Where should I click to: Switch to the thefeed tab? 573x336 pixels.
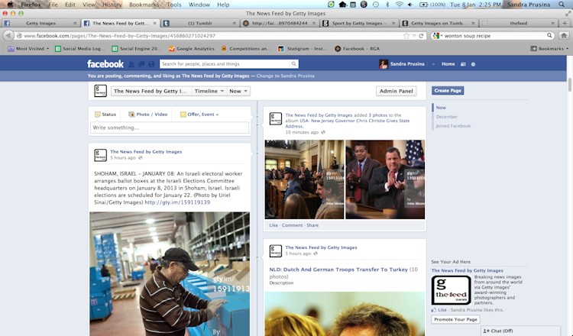[x=518, y=23]
